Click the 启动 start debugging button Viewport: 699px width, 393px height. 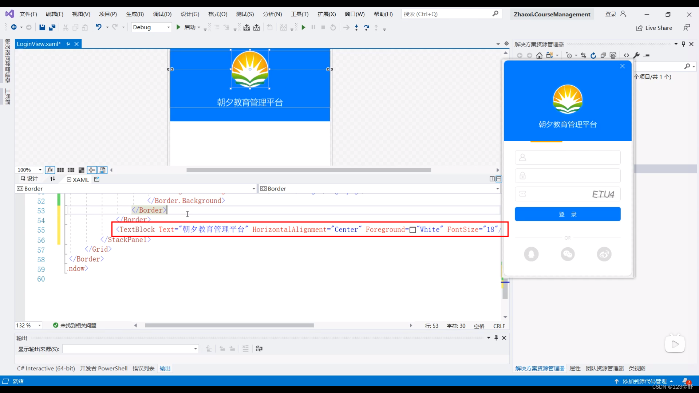click(186, 27)
